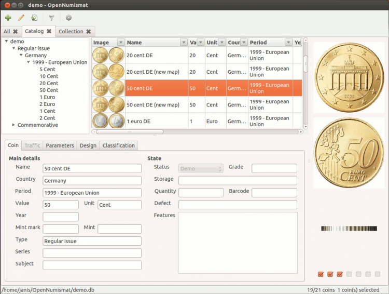This screenshot has width=389, height=294.
Task: Open the Design tab
Action: pos(88,145)
